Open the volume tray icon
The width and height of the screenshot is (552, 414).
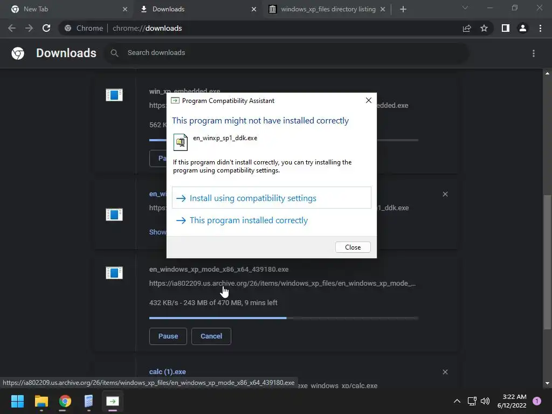(485, 401)
